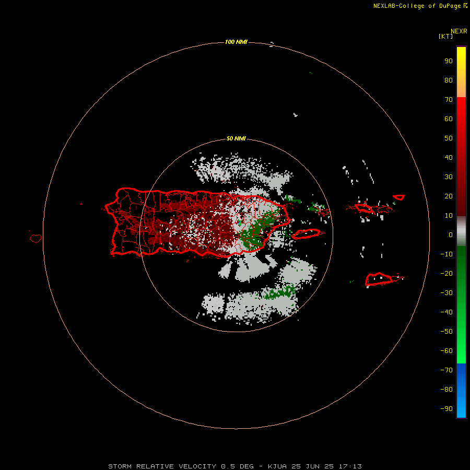The width and height of the screenshot is (470, 470).
Task: Click the -70 value on velocity scale
Action: pos(446,370)
